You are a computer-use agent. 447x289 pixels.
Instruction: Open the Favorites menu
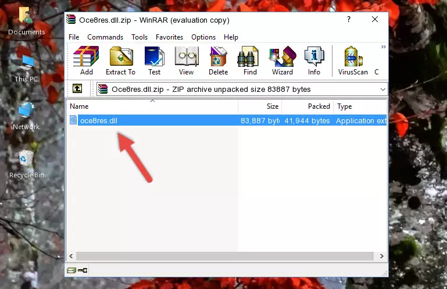(169, 37)
